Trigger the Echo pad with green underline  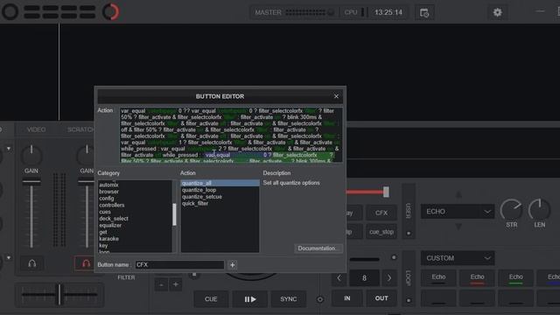coord(515,278)
